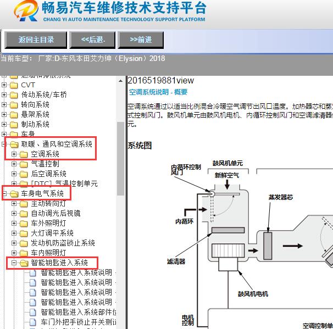Select the 悬架系统 tree label
The width and height of the screenshot is (333, 329).
pos(35,114)
